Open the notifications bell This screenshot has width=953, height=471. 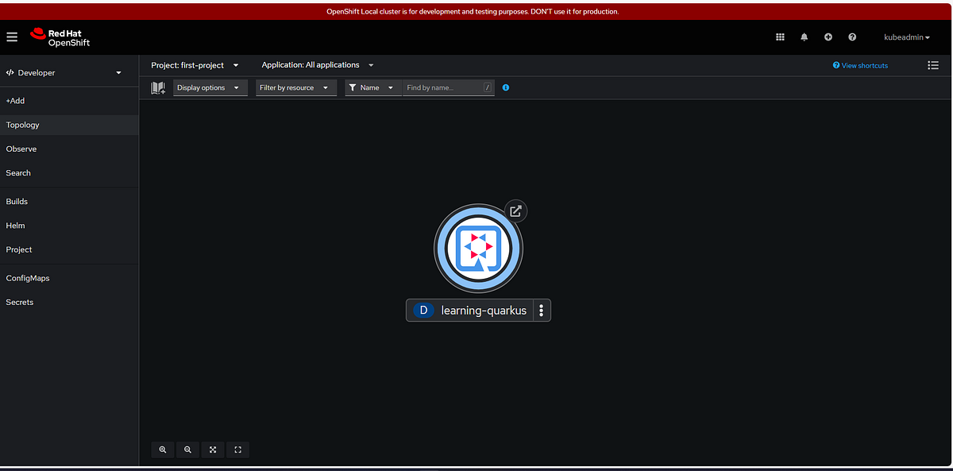tap(804, 37)
